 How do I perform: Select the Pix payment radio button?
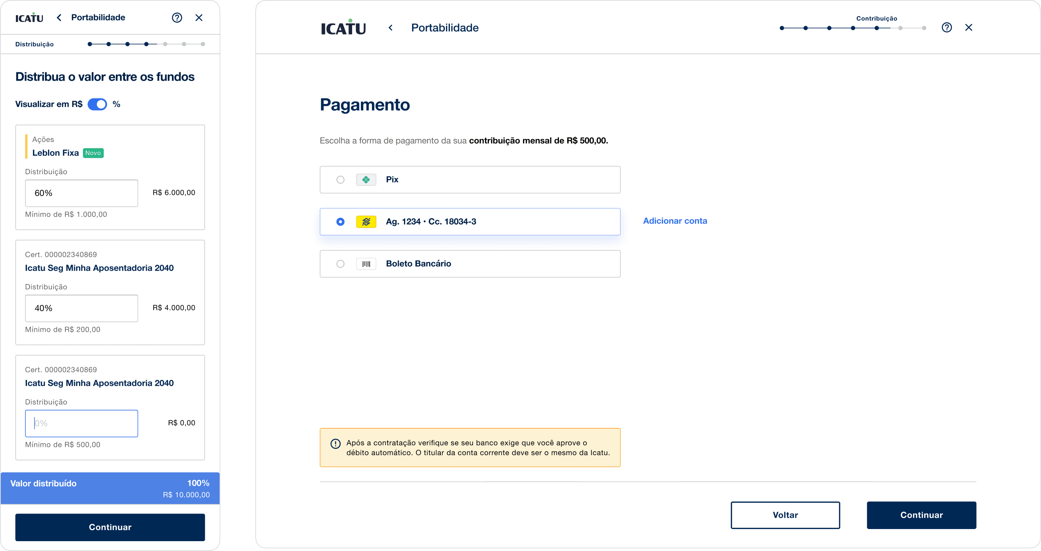[x=340, y=180]
